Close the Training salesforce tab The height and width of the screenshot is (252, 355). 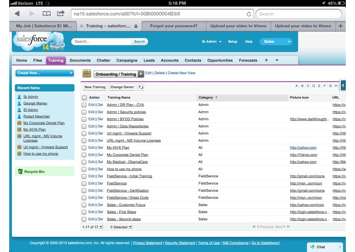click(82, 26)
